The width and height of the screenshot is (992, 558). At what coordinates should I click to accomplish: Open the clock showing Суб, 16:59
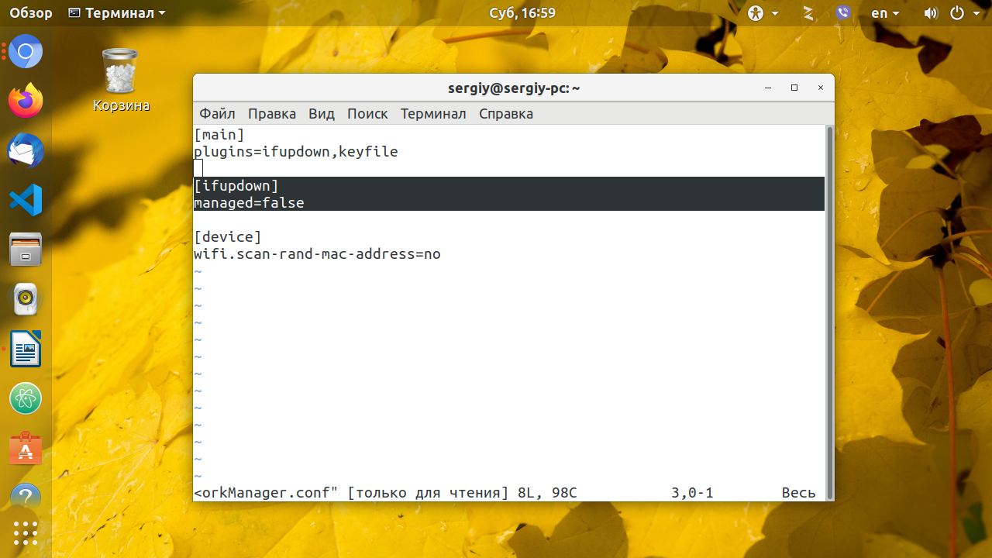[522, 13]
